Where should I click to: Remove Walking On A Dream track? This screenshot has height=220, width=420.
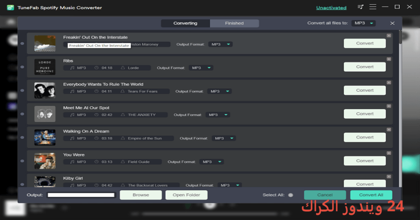[389, 130]
